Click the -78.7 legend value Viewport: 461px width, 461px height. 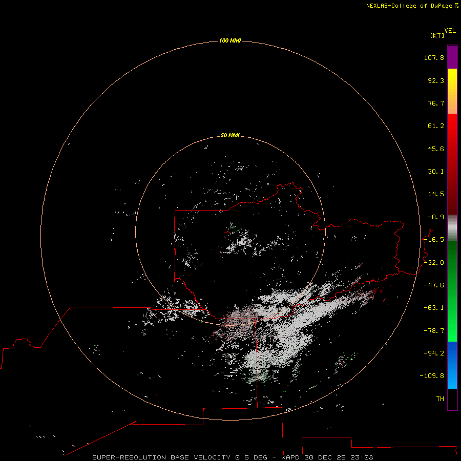point(434,331)
